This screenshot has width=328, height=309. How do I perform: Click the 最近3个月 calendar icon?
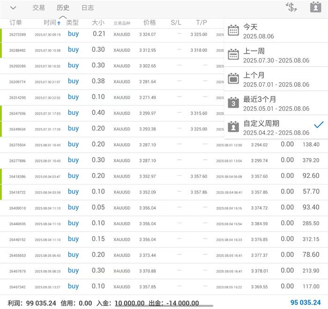point(233,102)
